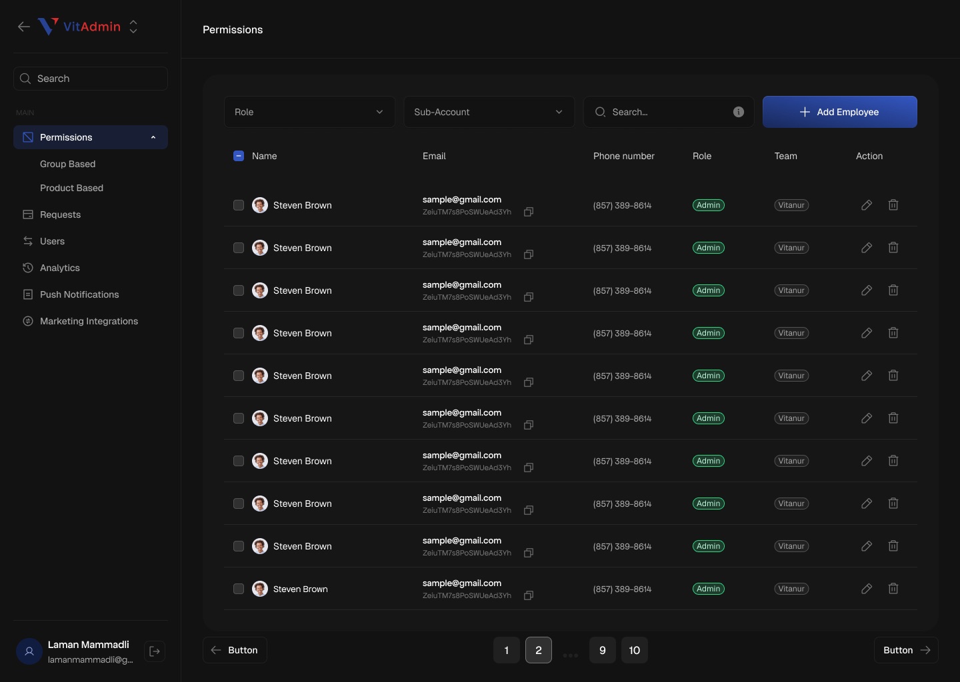
Task: Check the eighth row's checkbox
Action: (239, 504)
